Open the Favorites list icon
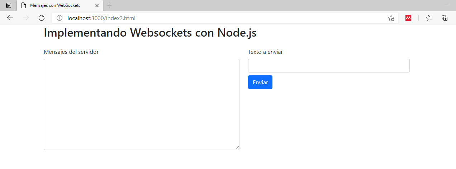The image size is (456, 169). (429, 18)
